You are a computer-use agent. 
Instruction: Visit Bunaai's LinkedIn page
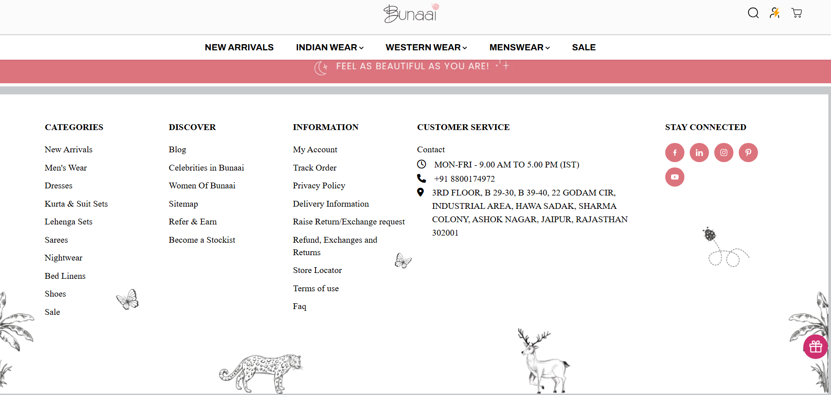click(699, 153)
